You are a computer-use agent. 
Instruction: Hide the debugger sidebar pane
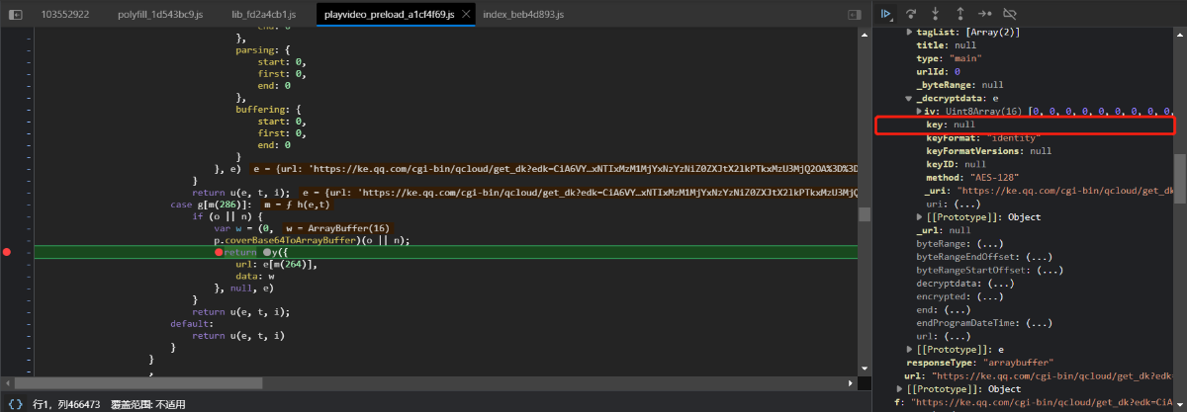[x=854, y=15]
